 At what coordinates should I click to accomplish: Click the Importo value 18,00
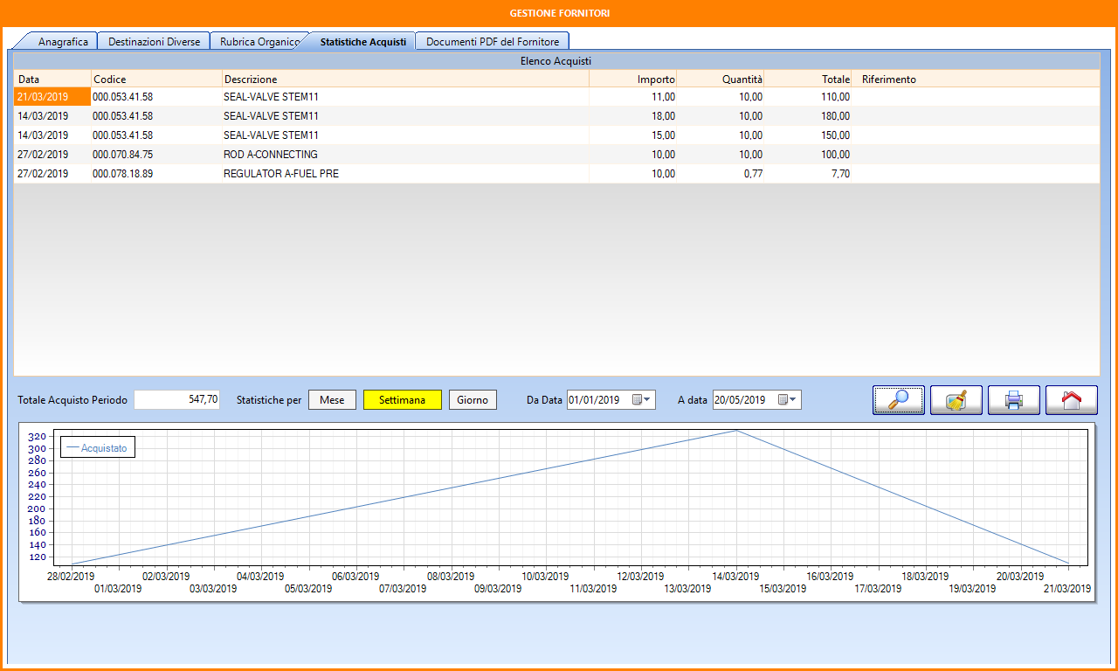click(x=663, y=116)
